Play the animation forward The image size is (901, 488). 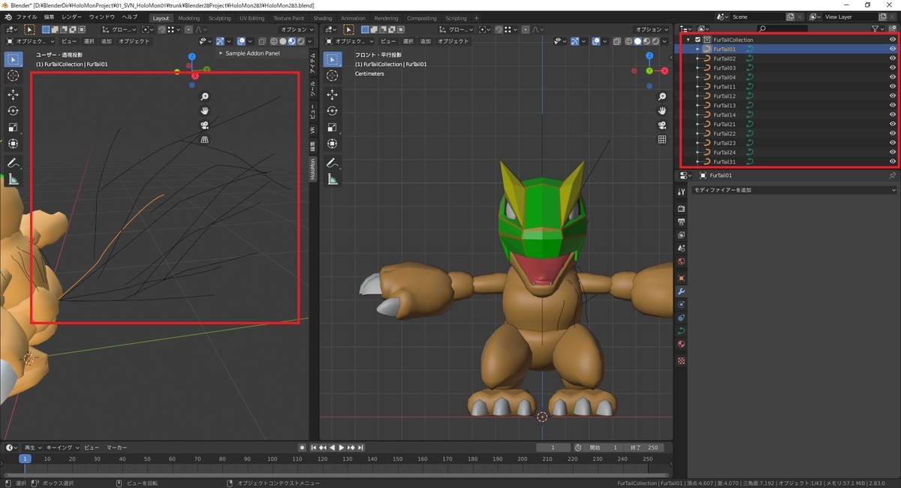tap(342, 447)
